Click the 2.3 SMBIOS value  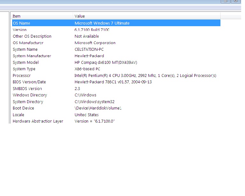click(77, 89)
